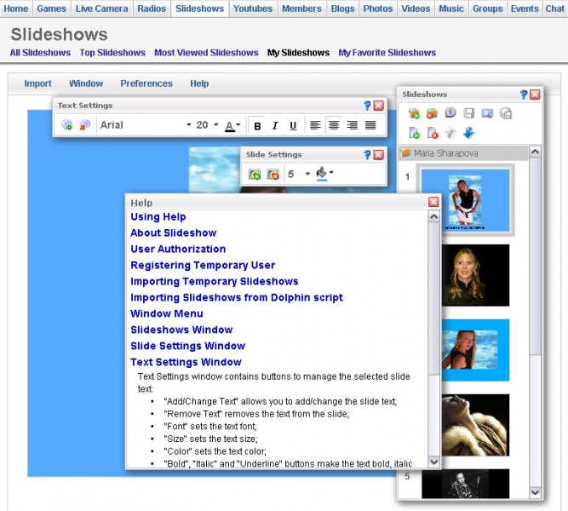Remove slide using page with red X icon
Image resolution: width=568 pixels, height=511 pixels.
click(x=433, y=133)
